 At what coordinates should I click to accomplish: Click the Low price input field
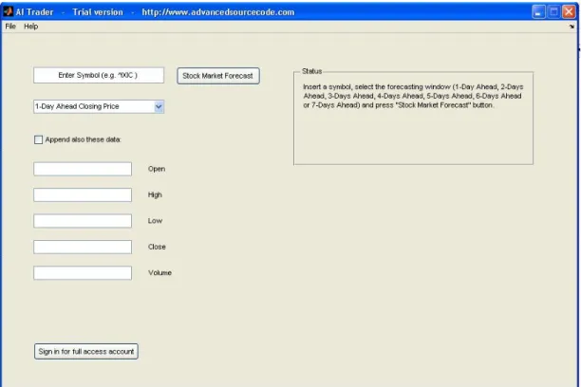[83, 221]
